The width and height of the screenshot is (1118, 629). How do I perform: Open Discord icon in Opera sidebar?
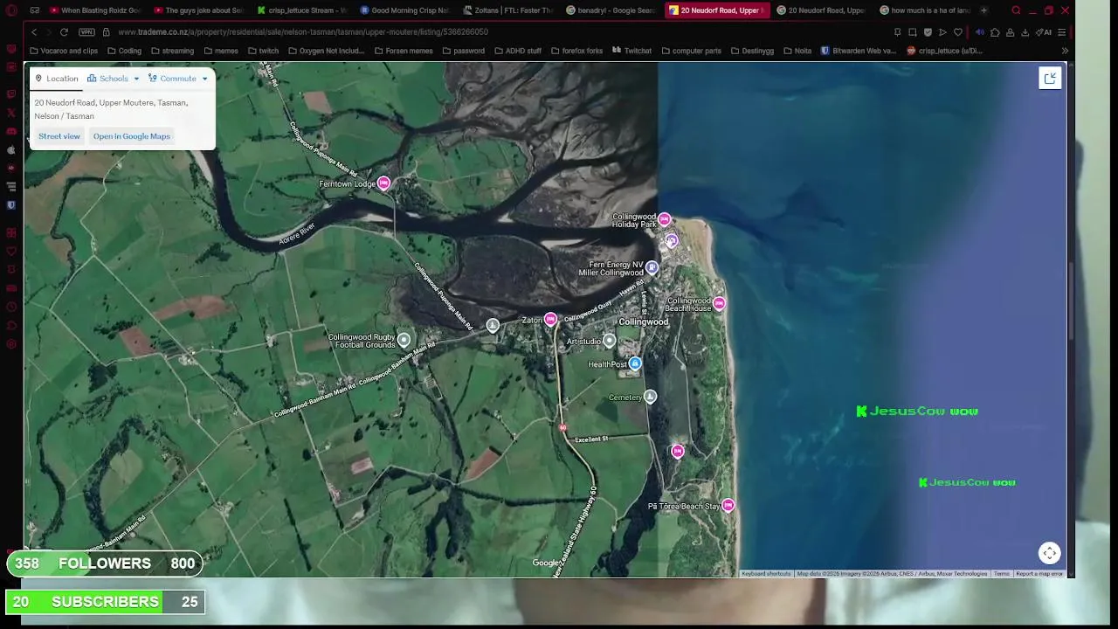click(11, 131)
